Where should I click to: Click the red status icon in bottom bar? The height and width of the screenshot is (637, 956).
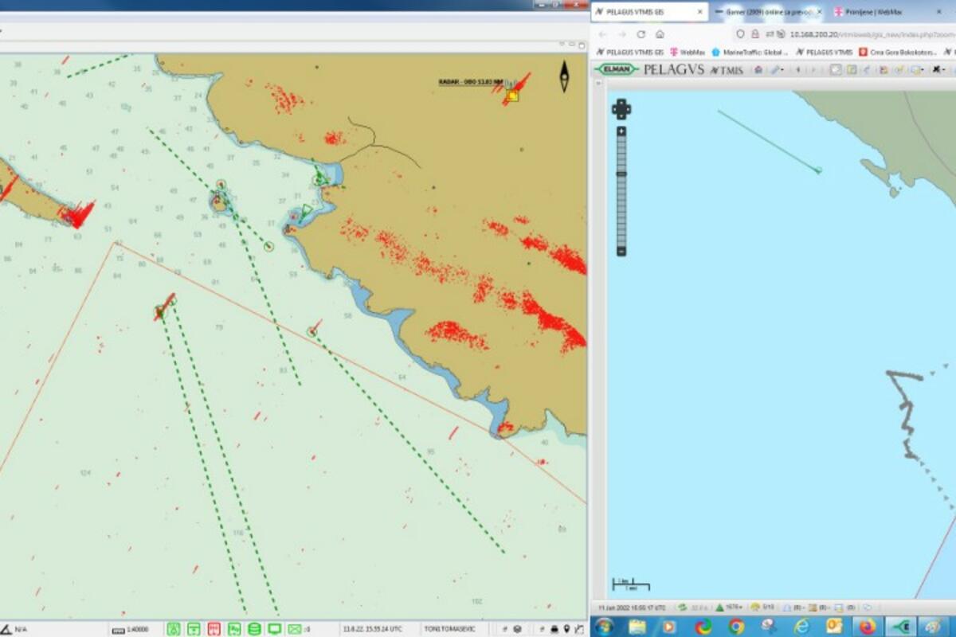click(214, 629)
